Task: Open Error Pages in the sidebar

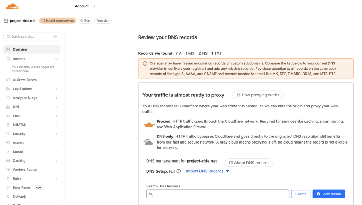Action: 22,188
